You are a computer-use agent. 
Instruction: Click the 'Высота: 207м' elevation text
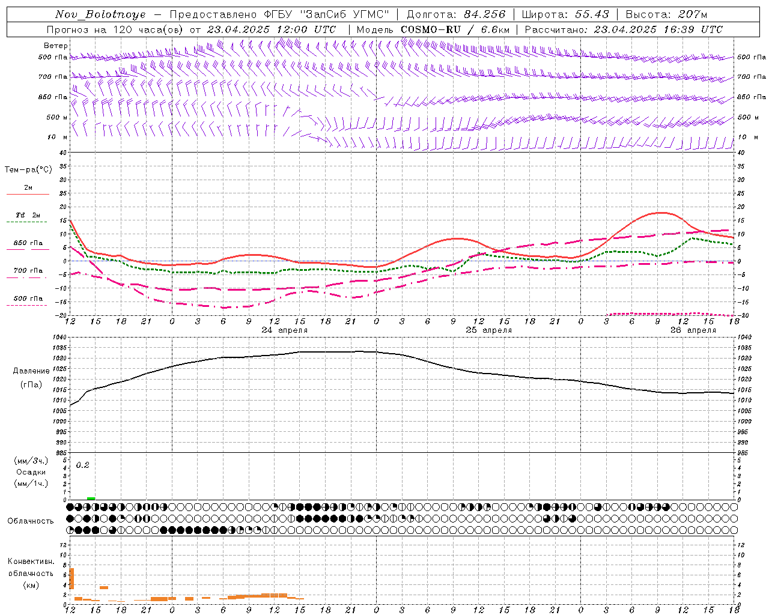[x=666, y=14]
